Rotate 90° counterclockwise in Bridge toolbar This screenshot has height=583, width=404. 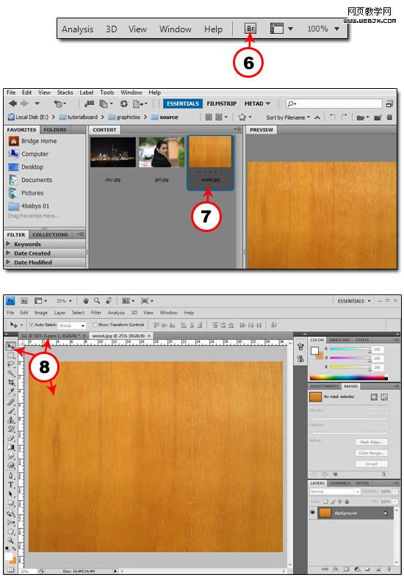332,117
